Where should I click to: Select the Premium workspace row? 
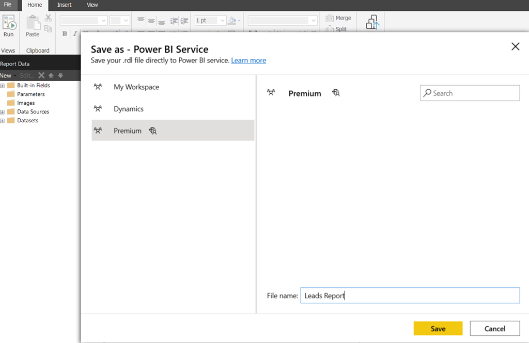173,130
